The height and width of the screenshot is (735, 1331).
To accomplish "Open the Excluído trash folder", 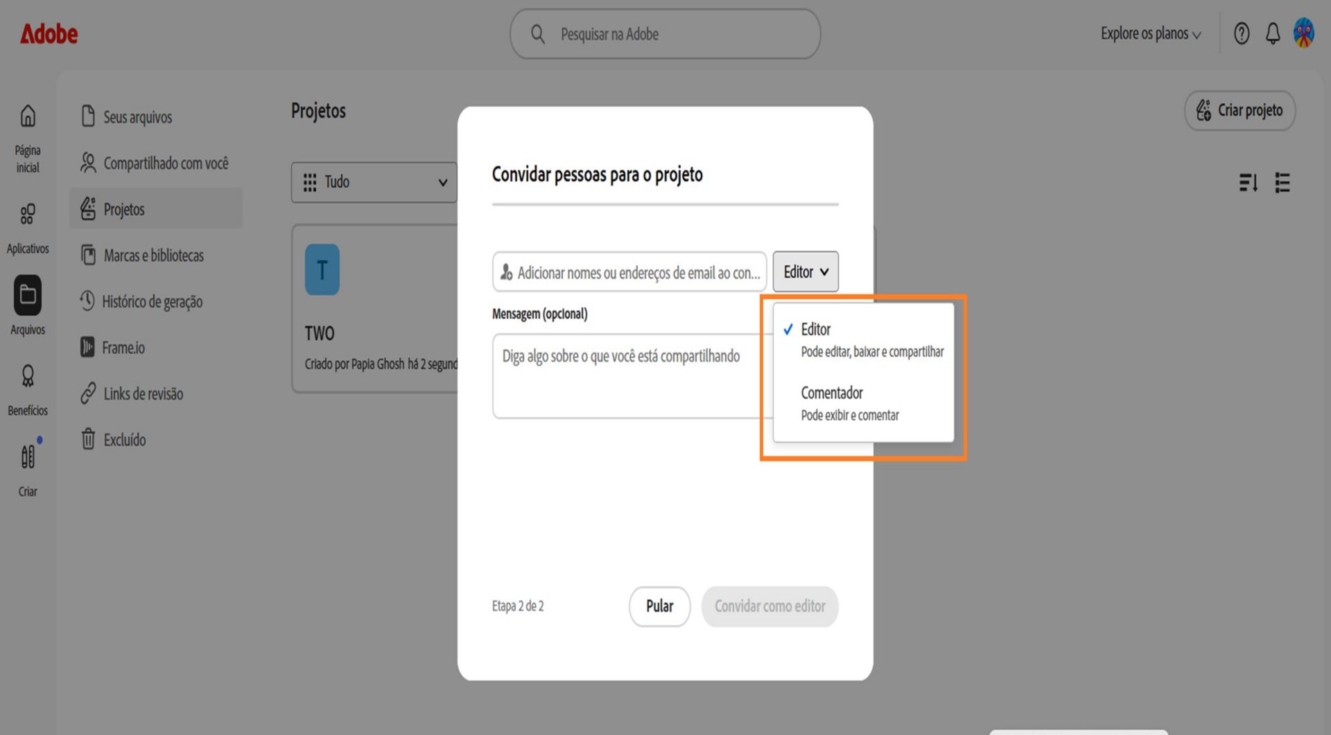I will (x=156, y=439).
